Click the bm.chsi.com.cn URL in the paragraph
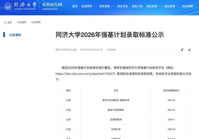 click(x=85, y=74)
